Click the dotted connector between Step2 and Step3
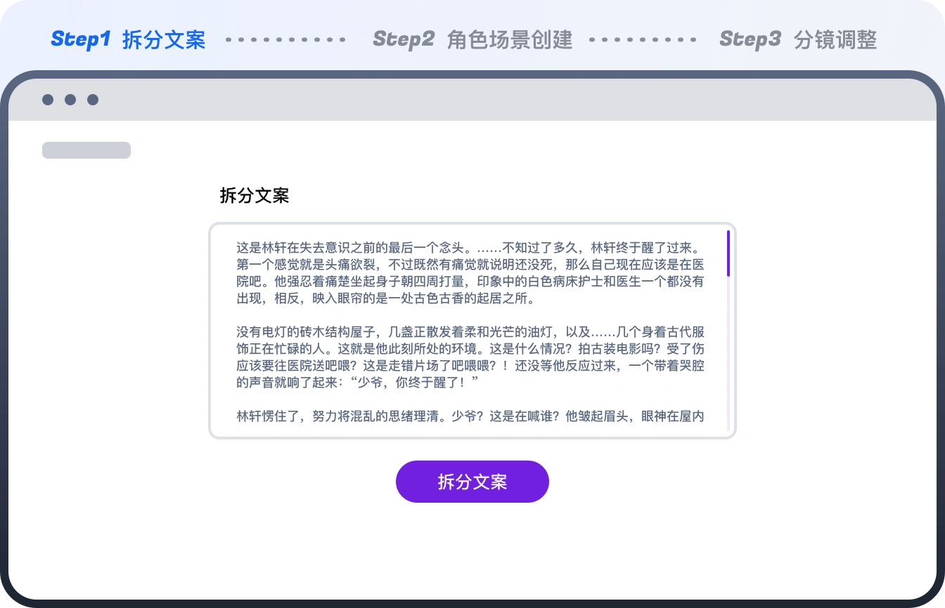The image size is (945, 608). 641,40
